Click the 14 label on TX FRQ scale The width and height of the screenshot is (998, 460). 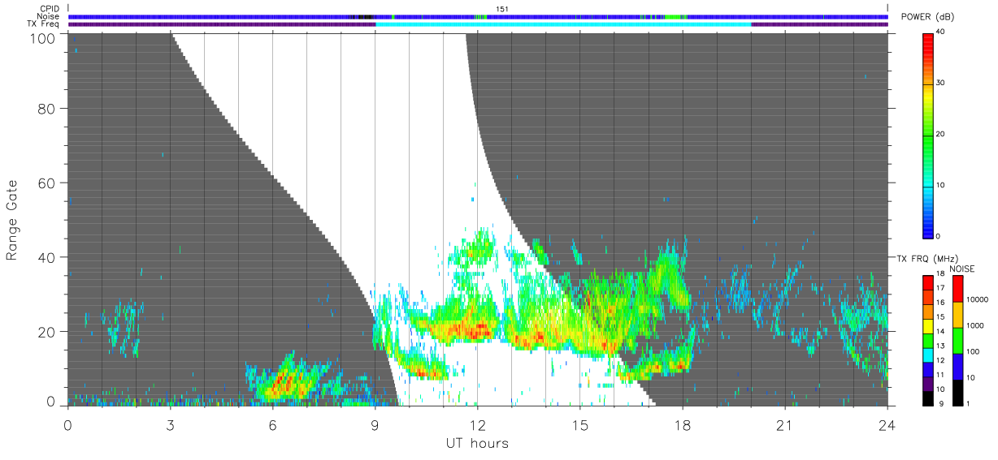tap(941, 331)
